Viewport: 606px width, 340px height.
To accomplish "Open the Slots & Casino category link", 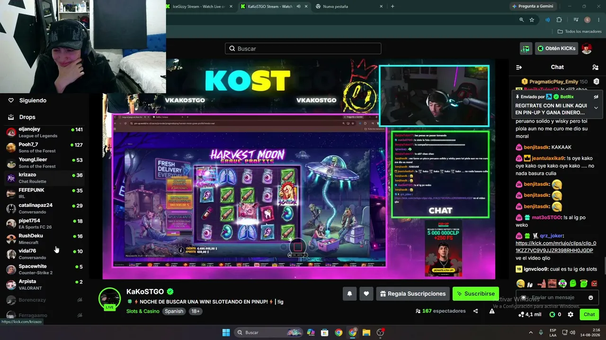I will click(143, 312).
